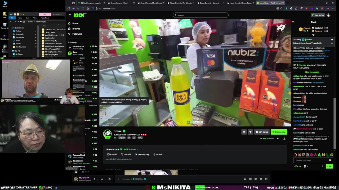
Task: Click Show Less in Following list
Action: pyautogui.click(x=93, y=105)
